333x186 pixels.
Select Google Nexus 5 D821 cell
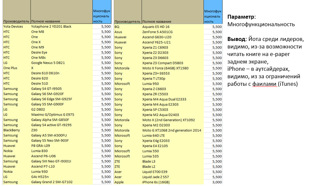pos(61,63)
